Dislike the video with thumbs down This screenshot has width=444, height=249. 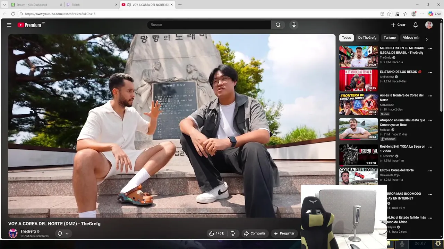233,233
